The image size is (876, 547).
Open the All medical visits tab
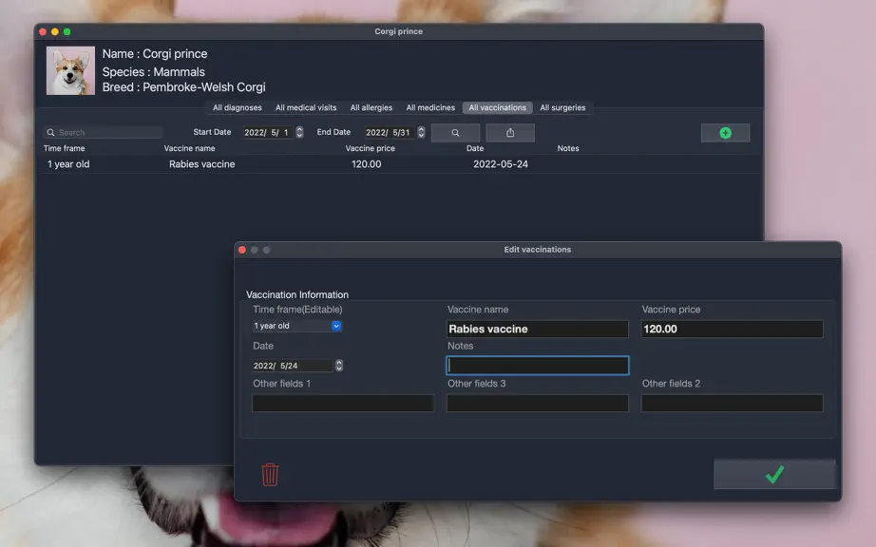tap(306, 107)
